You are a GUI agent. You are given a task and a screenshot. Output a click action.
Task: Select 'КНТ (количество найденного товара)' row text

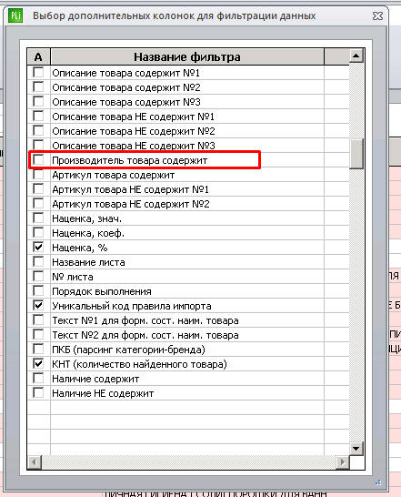tap(139, 364)
